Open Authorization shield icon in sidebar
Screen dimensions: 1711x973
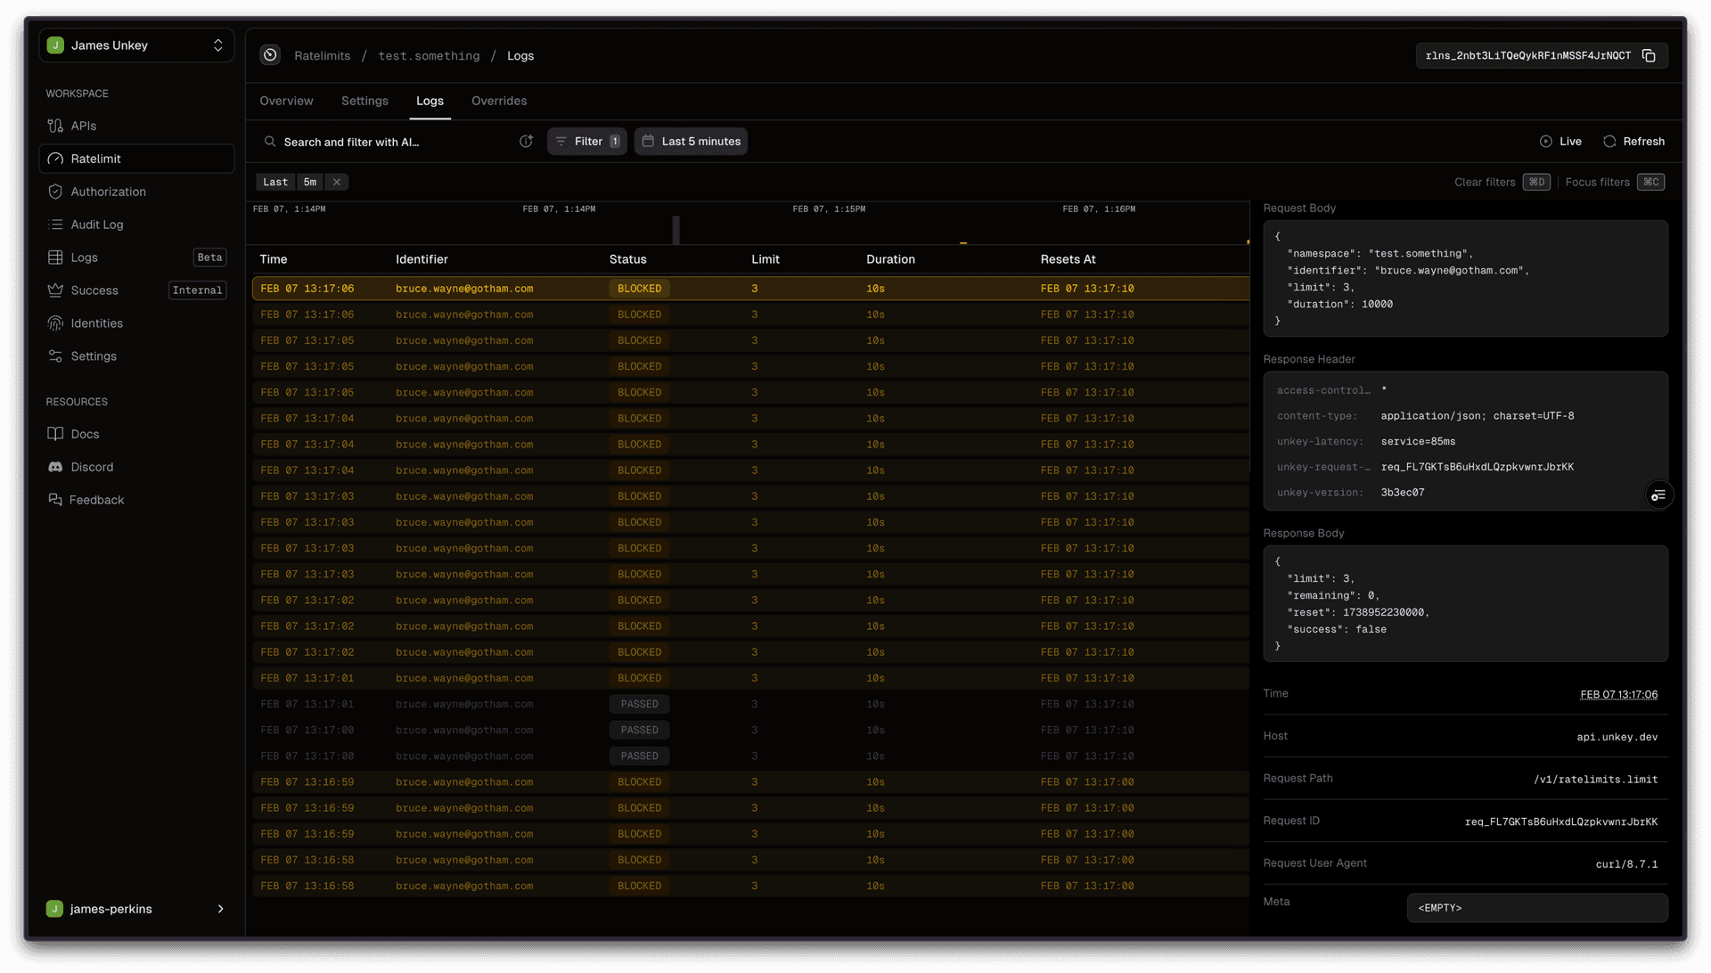[55, 192]
